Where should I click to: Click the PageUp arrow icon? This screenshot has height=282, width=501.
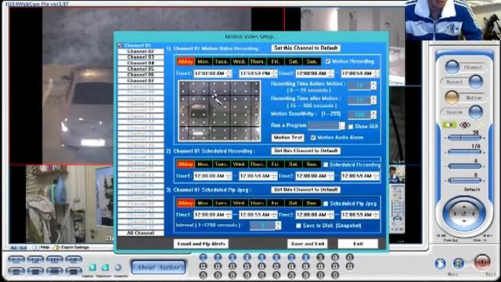click(x=92, y=267)
